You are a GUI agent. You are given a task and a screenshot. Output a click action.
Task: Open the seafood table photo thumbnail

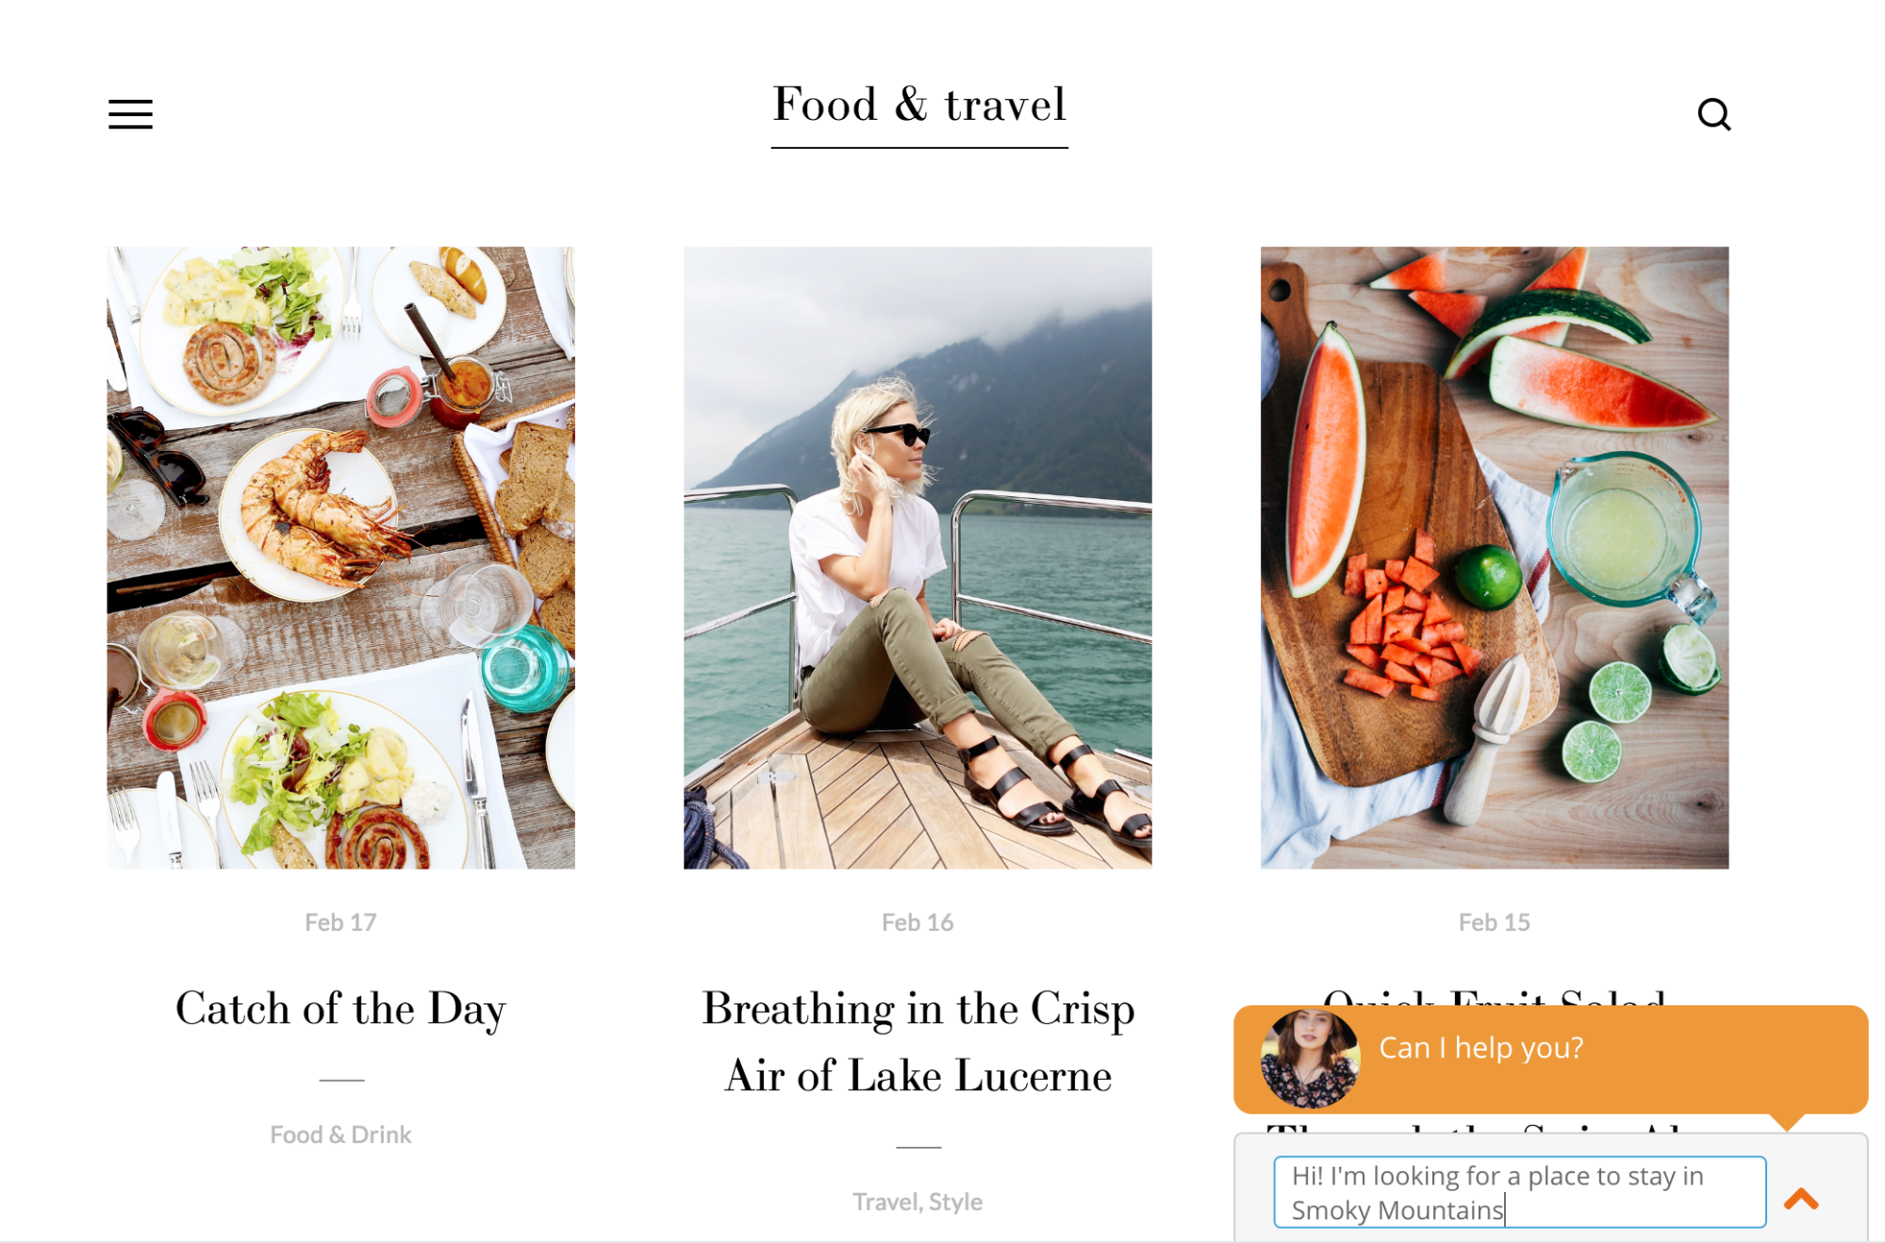340,557
